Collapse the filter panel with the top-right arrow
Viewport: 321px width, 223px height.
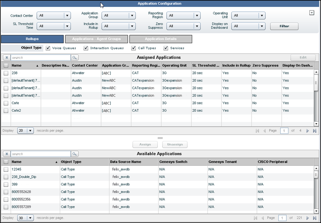[x=312, y=13]
